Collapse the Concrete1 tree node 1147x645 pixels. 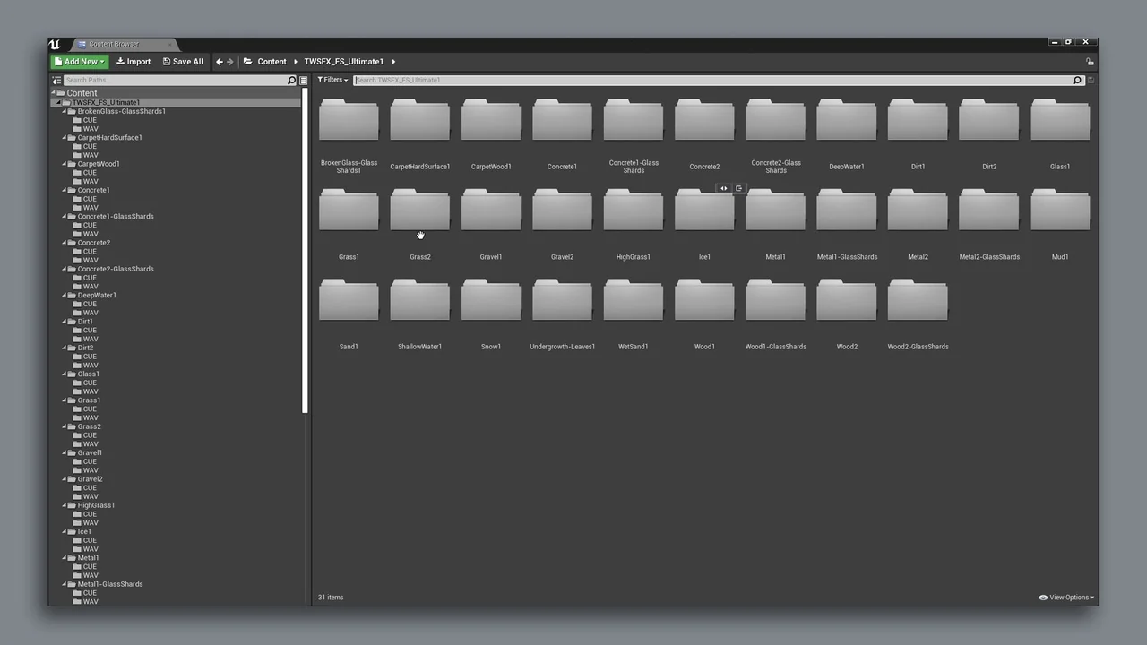tap(65, 190)
